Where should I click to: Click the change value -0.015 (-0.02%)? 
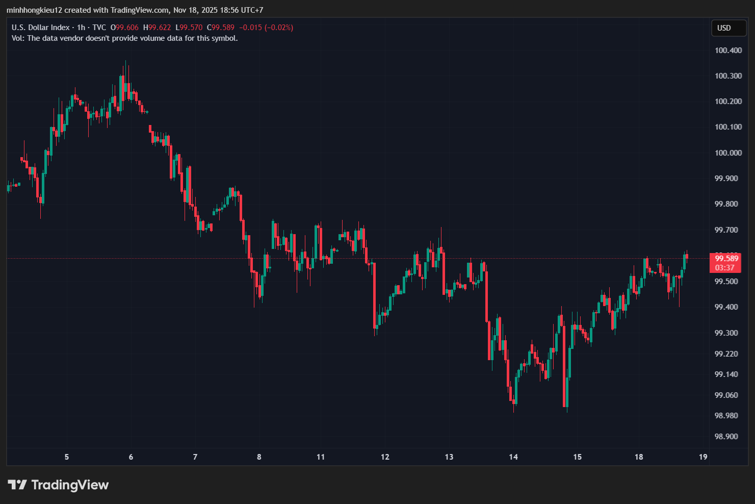[266, 28]
